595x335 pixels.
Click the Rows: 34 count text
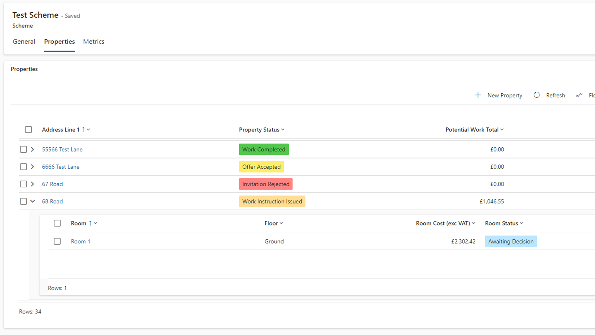pyautogui.click(x=30, y=311)
